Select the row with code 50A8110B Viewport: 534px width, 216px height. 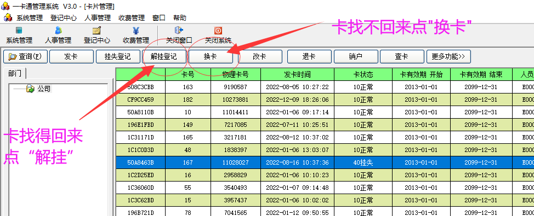click(x=325, y=112)
